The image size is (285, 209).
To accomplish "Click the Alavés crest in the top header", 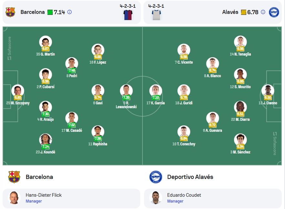I will click(x=274, y=12).
